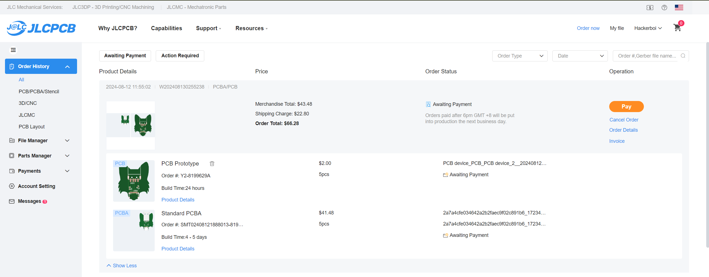Click the Standard PCBA row's Awaiting Payment icon
The image size is (709, 277).
coord(445,235)
